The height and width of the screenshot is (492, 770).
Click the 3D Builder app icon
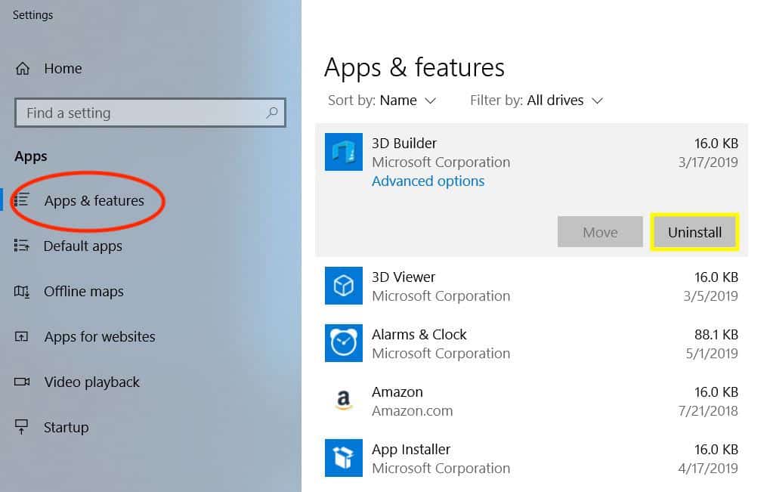pyautogui.click(x=343, y=152)
